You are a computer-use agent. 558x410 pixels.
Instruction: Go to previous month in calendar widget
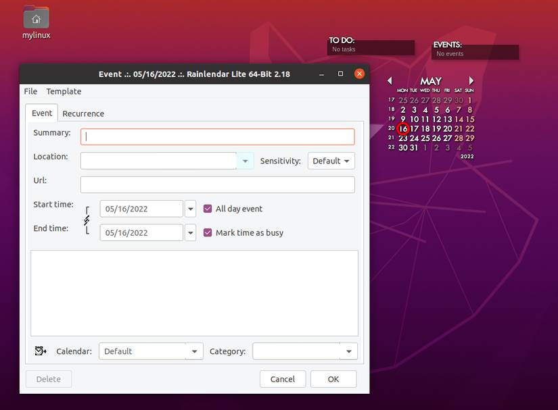point(390,80)
